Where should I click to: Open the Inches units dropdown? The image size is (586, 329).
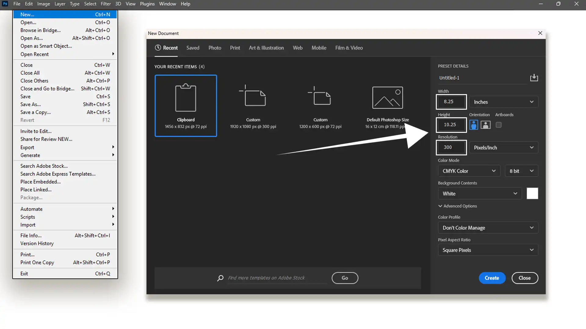(503, 102)
